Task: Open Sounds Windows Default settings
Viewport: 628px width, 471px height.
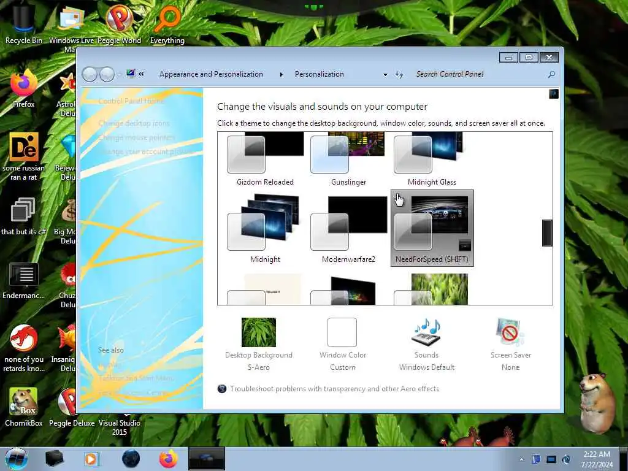Action: pos(427,345)
